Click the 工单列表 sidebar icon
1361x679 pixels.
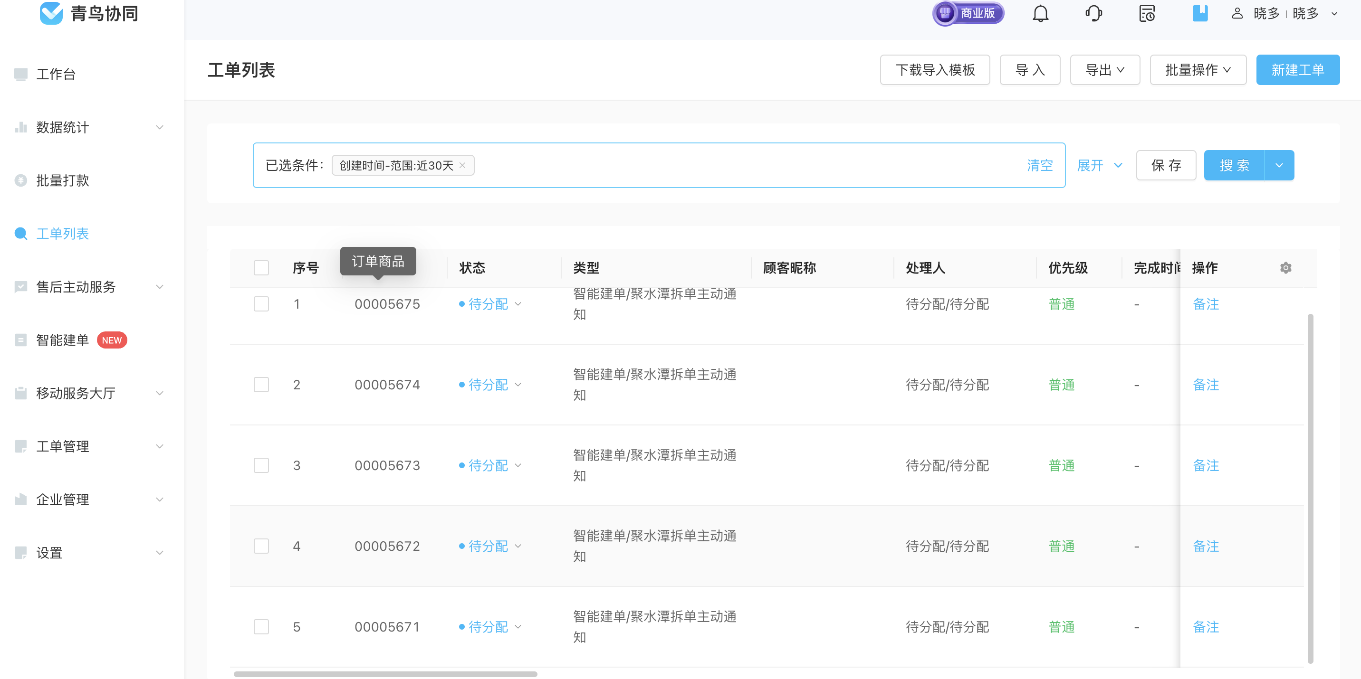click(x=20, y=233)
